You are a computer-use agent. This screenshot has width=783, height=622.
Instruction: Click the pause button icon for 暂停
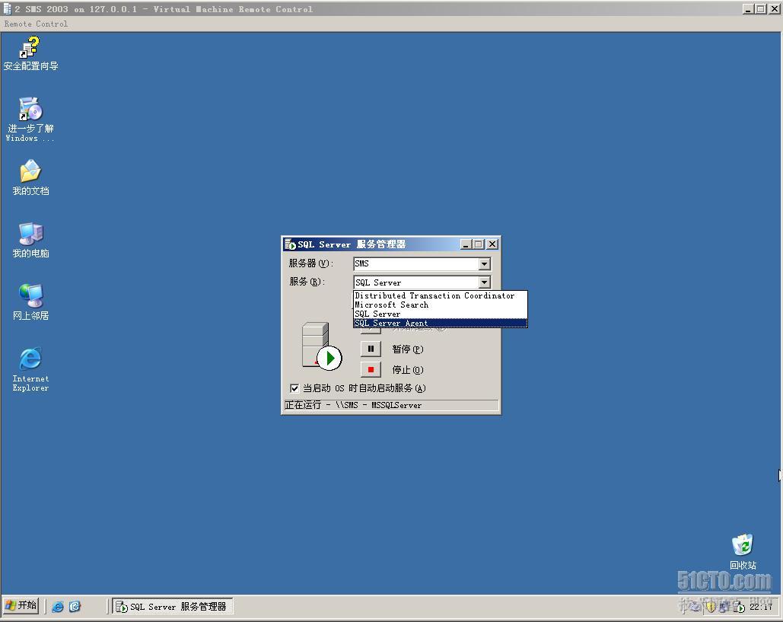tap(371, 349)
